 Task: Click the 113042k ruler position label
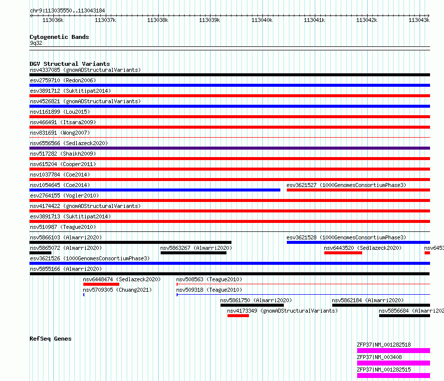[x=367, y=20]
